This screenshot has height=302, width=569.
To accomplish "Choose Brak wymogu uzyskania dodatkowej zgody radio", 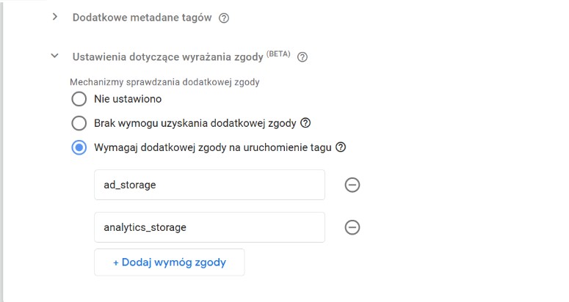I will coord(79,122).
